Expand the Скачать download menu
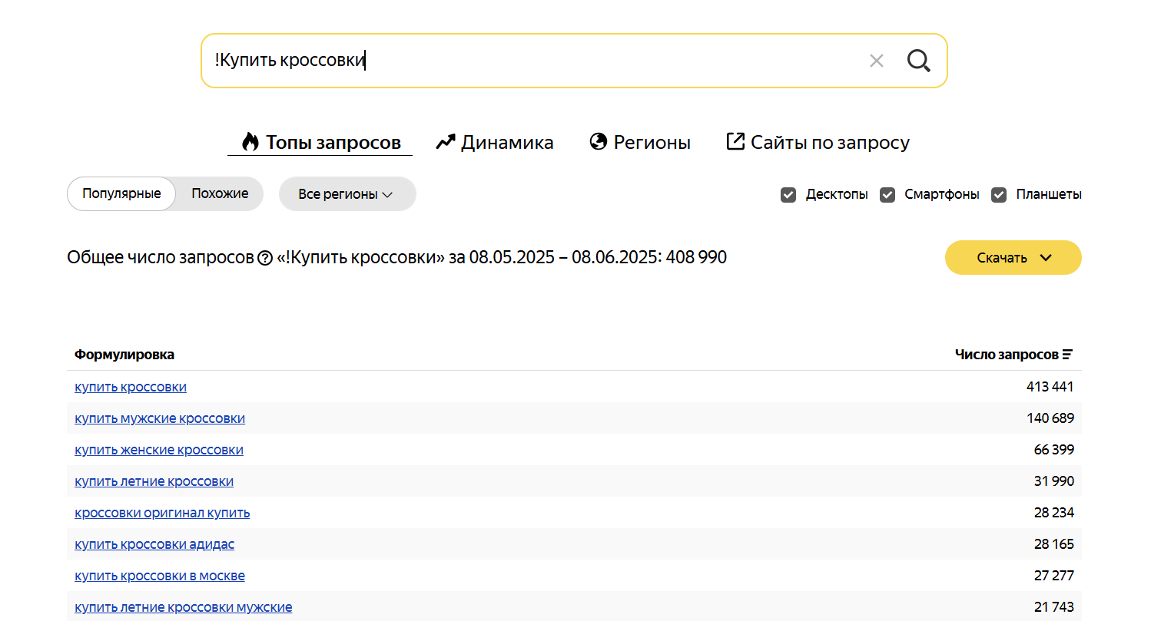 [x=1013, y=257]
